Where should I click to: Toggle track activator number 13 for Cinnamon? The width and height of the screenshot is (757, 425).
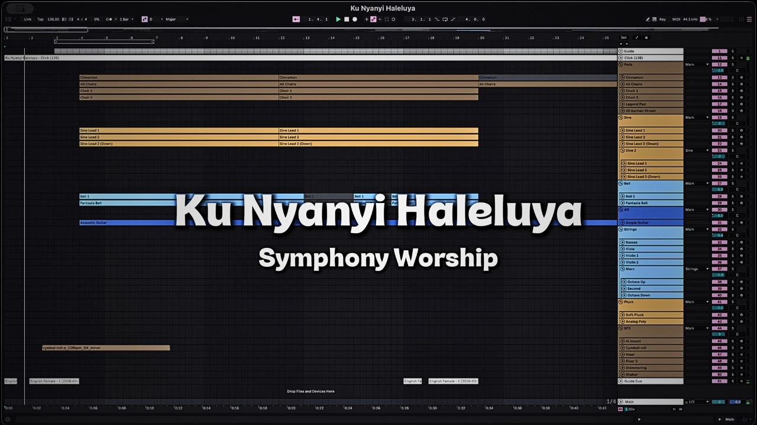(719, 77)
